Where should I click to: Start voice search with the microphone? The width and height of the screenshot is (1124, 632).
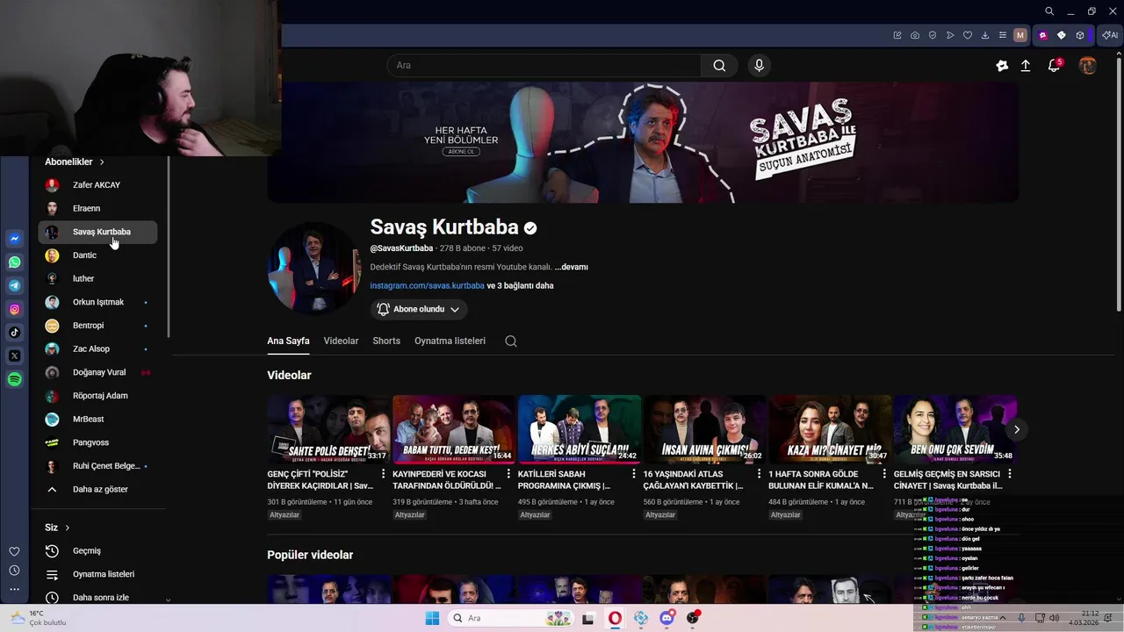pyautogui.click(x=760, y=66)
